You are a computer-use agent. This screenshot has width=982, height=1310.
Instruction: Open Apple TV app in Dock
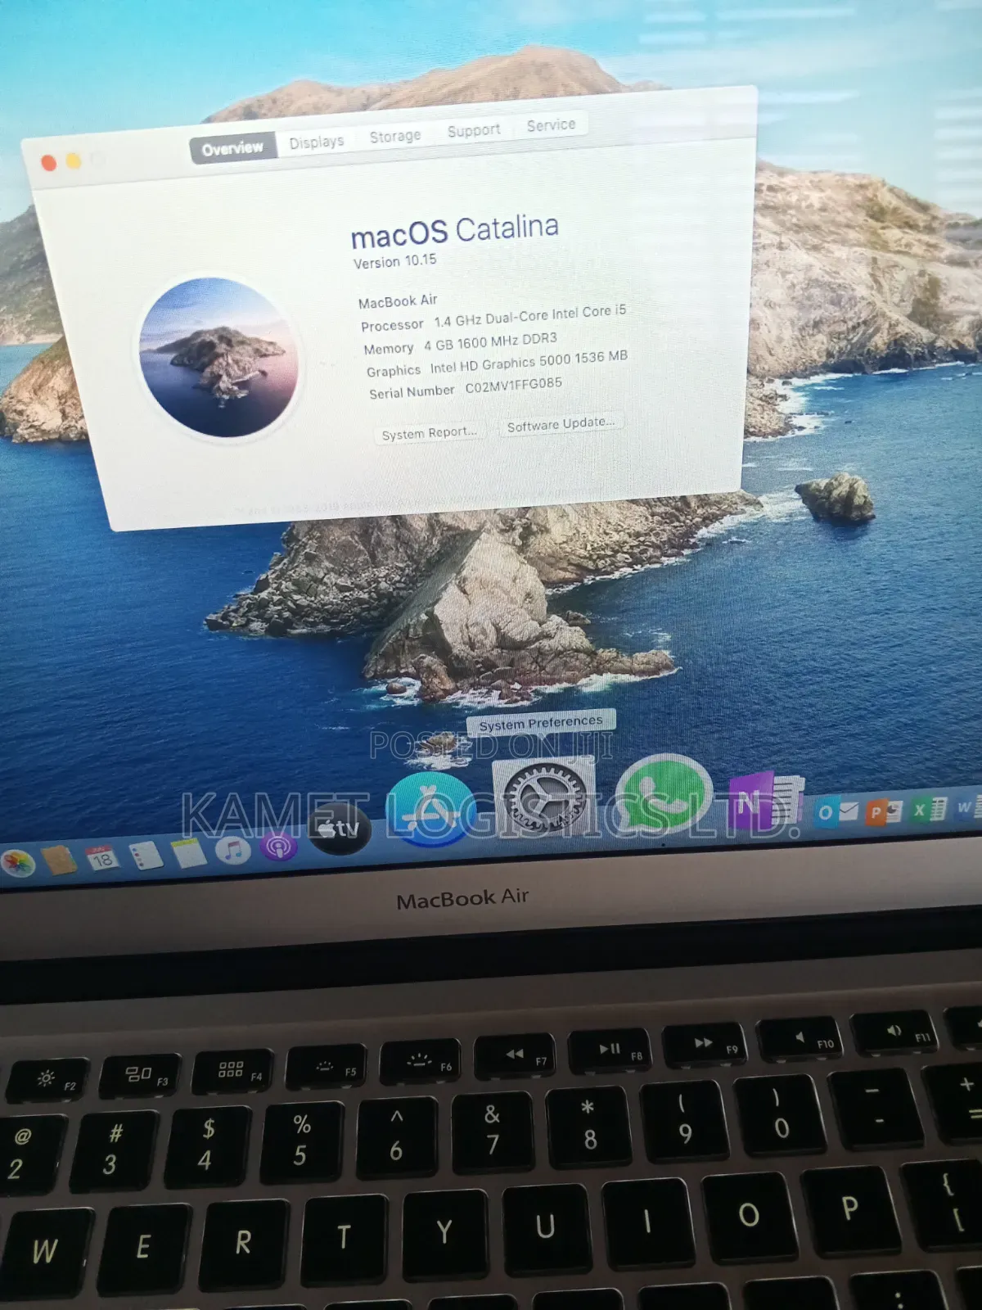[x=339, y=828]
